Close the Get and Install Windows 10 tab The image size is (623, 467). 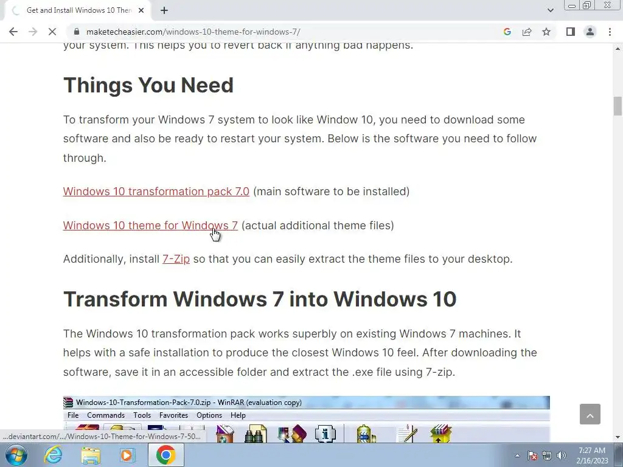click(141, 10)
